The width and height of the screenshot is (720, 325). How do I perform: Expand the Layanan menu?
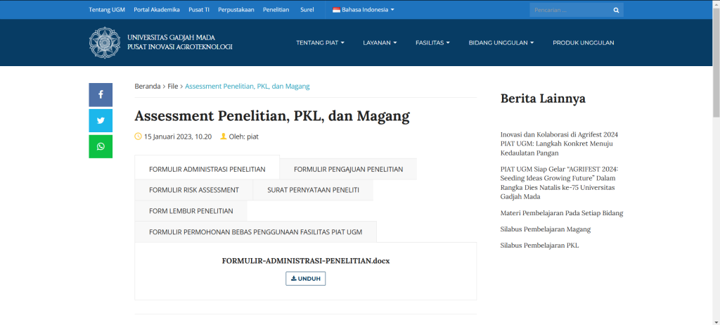380,43
